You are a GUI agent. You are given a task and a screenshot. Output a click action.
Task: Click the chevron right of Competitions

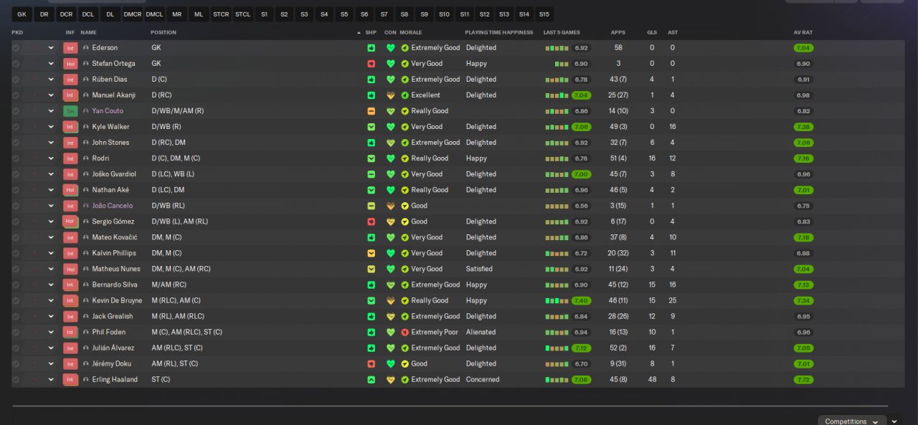point(894,421)
